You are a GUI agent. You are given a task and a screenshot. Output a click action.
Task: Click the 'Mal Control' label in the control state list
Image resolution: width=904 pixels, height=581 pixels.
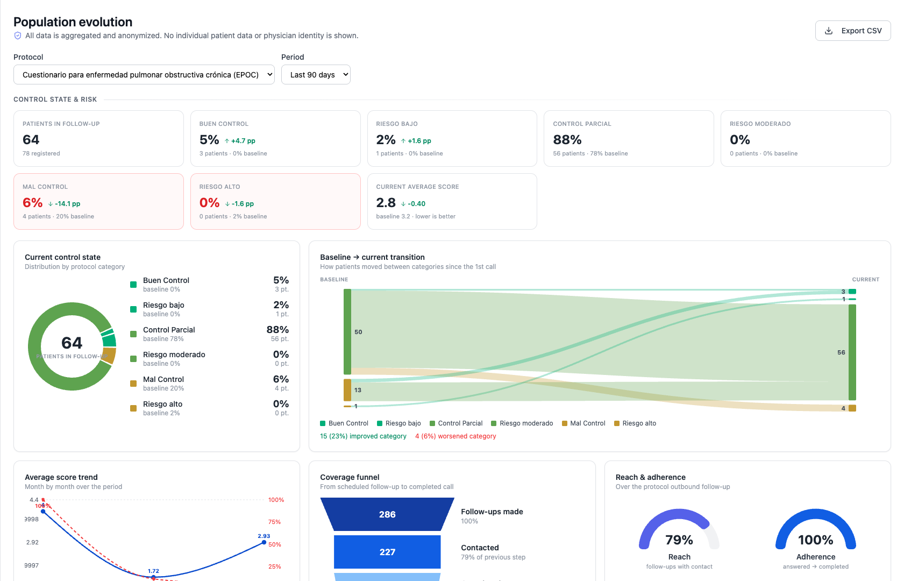163,379
